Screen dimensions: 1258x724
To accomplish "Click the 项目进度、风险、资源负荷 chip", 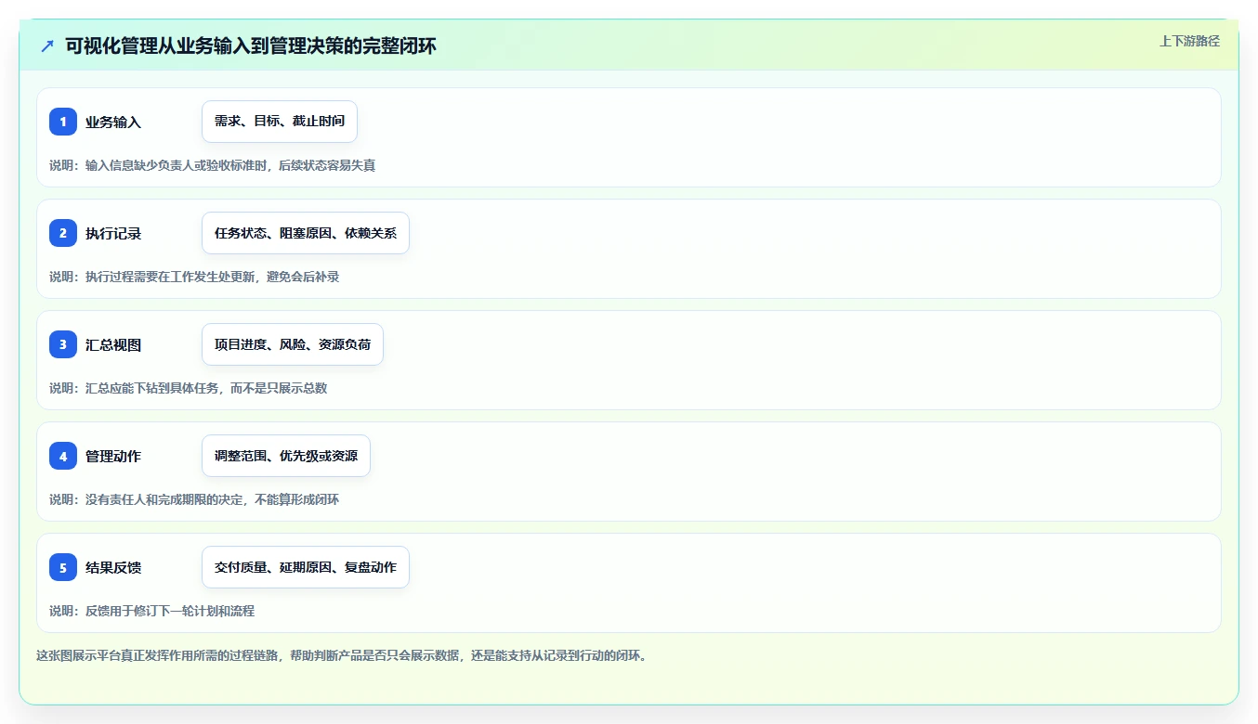I will pyautogui.click(x=293, y=344).
